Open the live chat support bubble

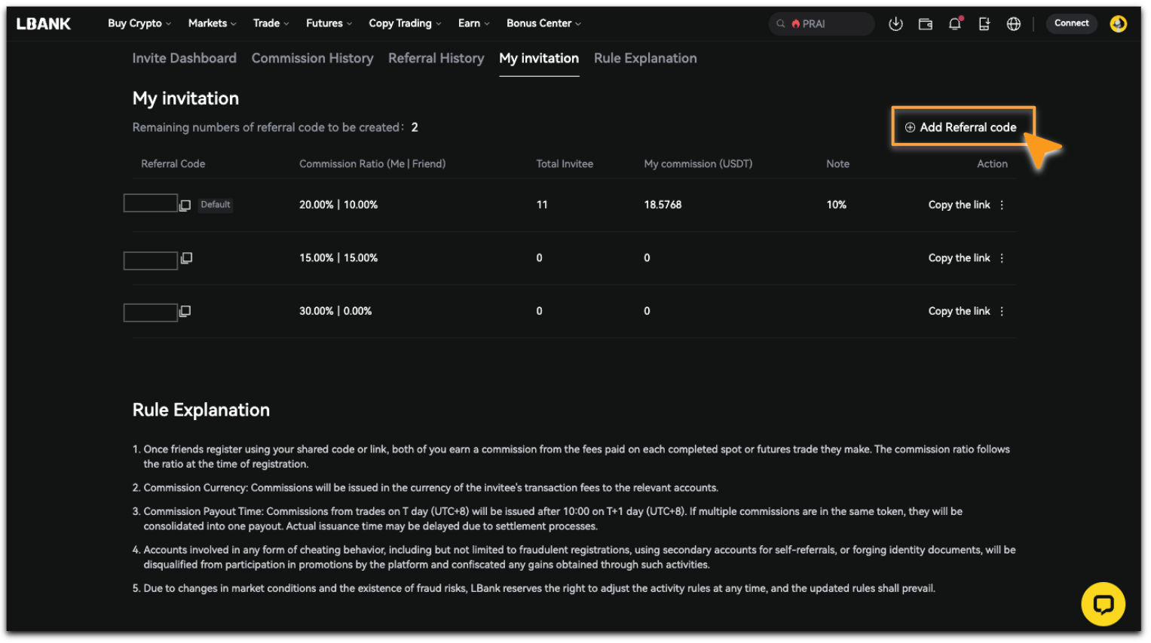pos(1103,604)
